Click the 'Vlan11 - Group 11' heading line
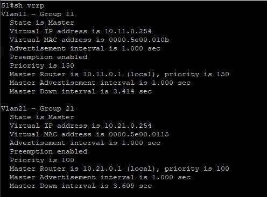The width and height of the screenshot is (267, 197). pyautogui.click(x=38, y=14)
